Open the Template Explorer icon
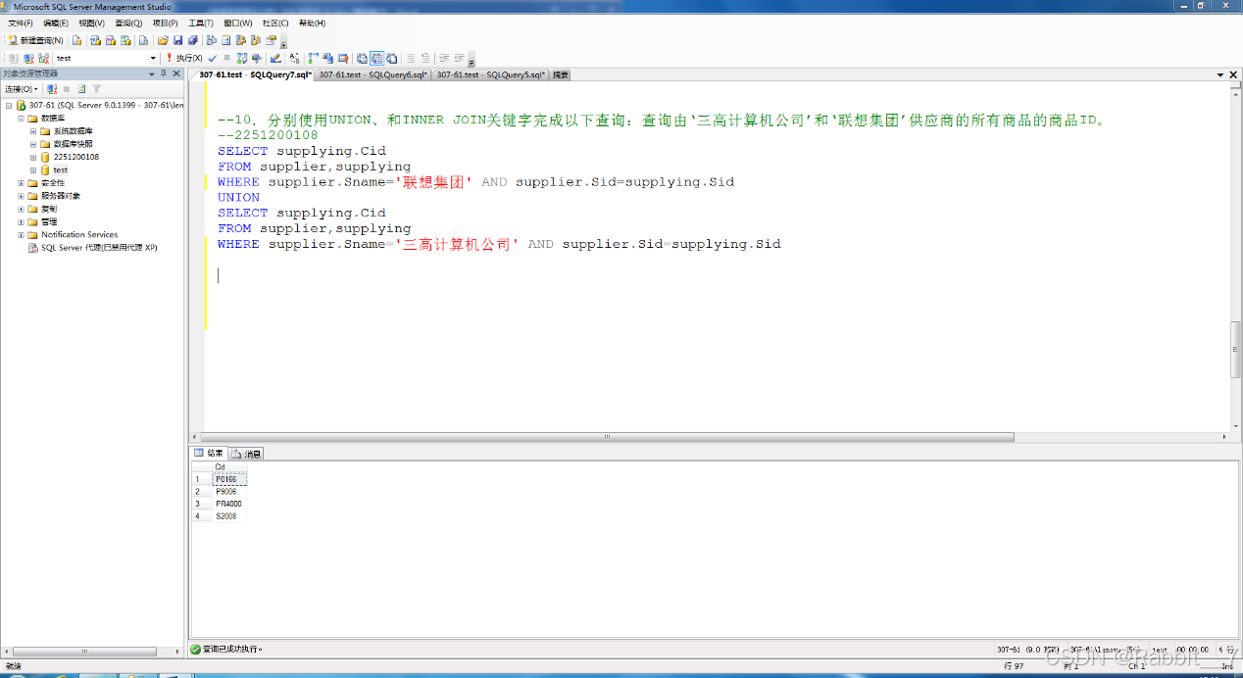Viewport: 1243px width, 678px height. click(x=256, y=40)
